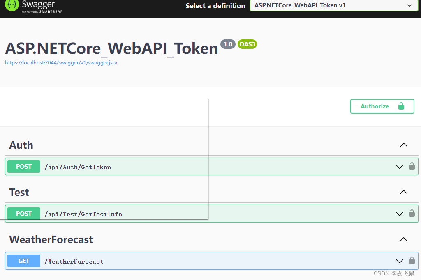The width and height of the screenshot is (421, 280).
Task: Click the Authorize button
Action: (382, 106)
